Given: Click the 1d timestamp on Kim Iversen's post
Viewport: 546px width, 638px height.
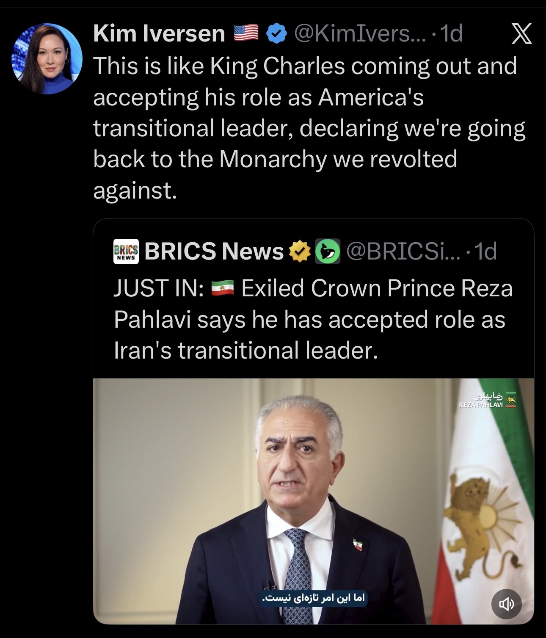Looking at the screenshot, I should point(451,33).
